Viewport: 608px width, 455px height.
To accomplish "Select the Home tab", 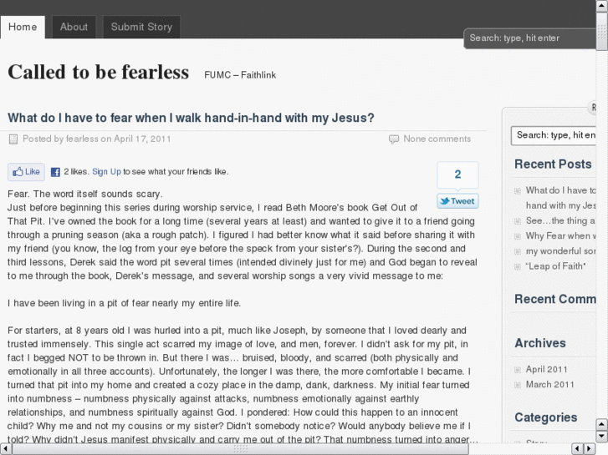I will point(23,27).
